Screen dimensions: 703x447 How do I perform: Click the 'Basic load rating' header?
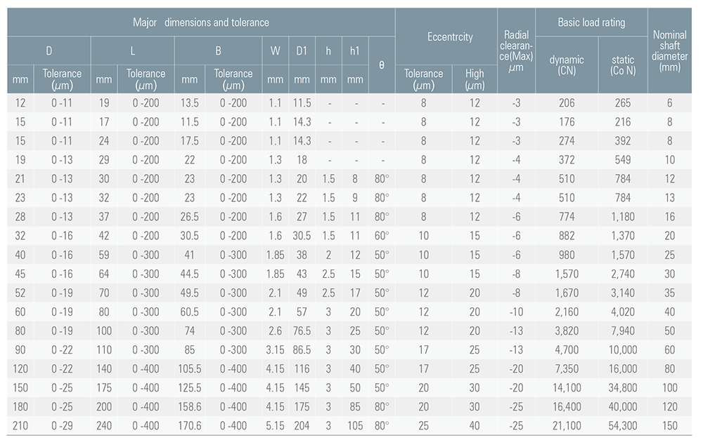point(591,22)
